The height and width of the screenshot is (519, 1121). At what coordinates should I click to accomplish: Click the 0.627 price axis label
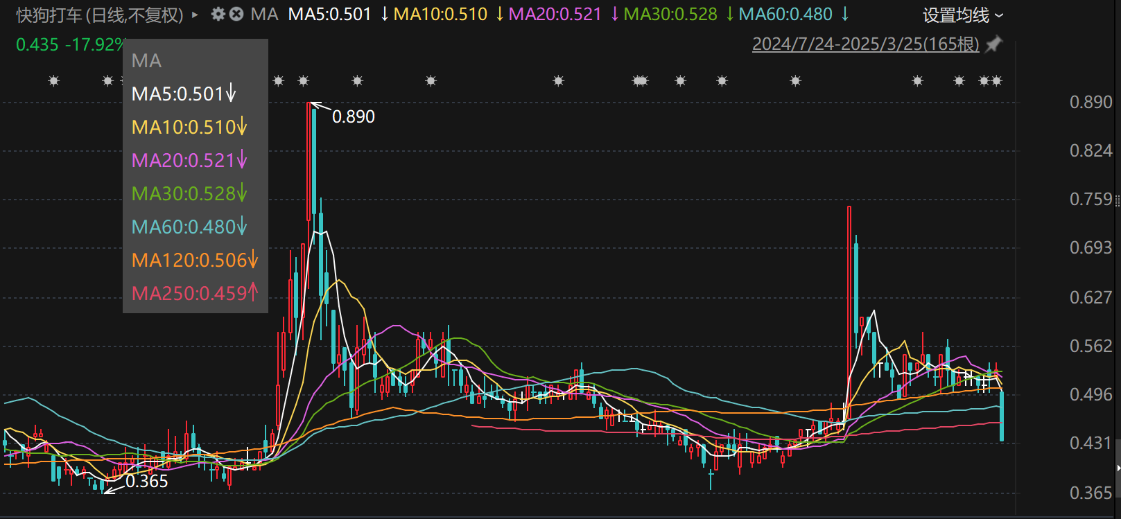[x=1090, y=297]
